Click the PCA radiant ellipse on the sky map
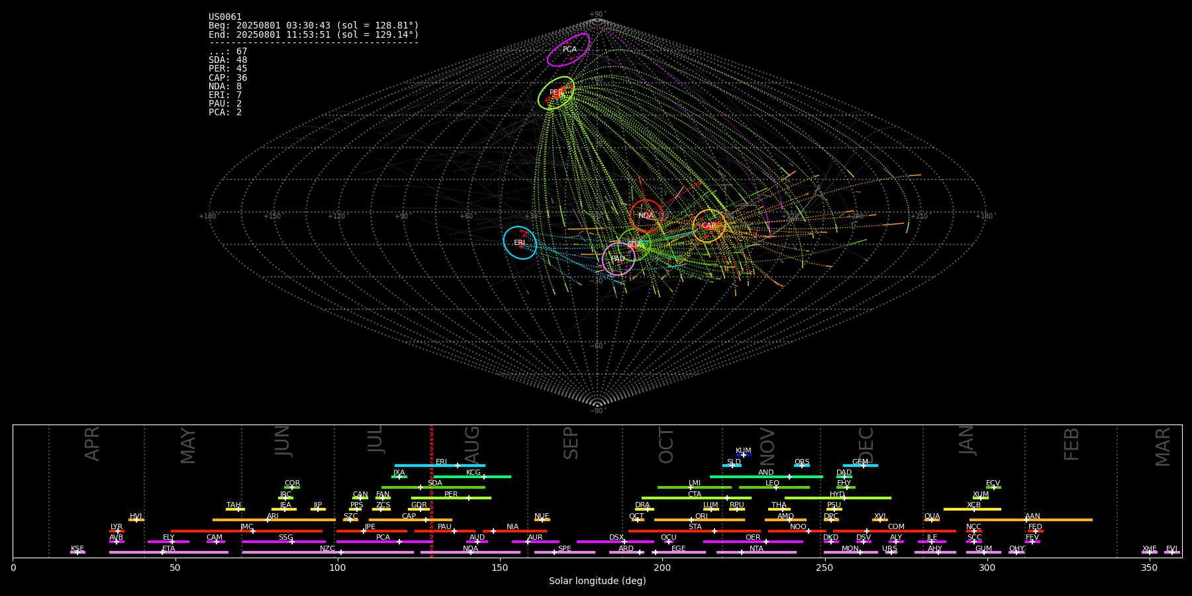Viewport: 1192px width, 596px height. pos(568,50)
